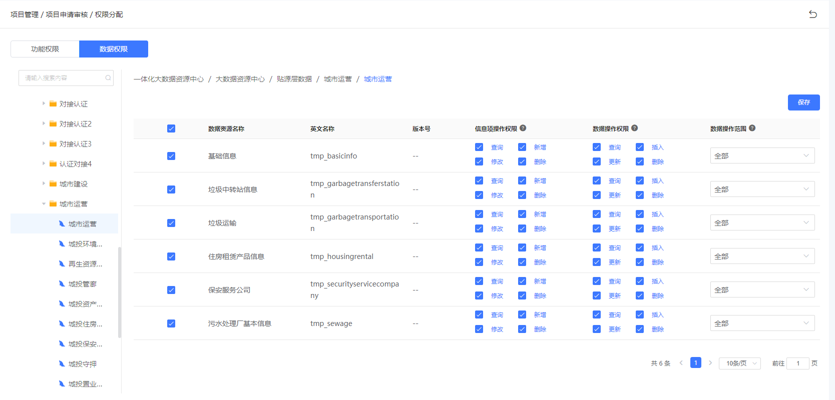Click the folder icon of 对接认证2
Viewport: 835px width, 400px height.
pos(53,123)
